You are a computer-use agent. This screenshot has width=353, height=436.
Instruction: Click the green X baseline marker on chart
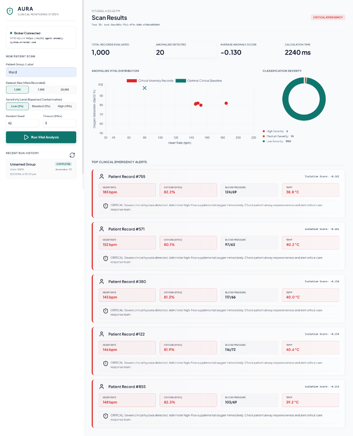145,88
